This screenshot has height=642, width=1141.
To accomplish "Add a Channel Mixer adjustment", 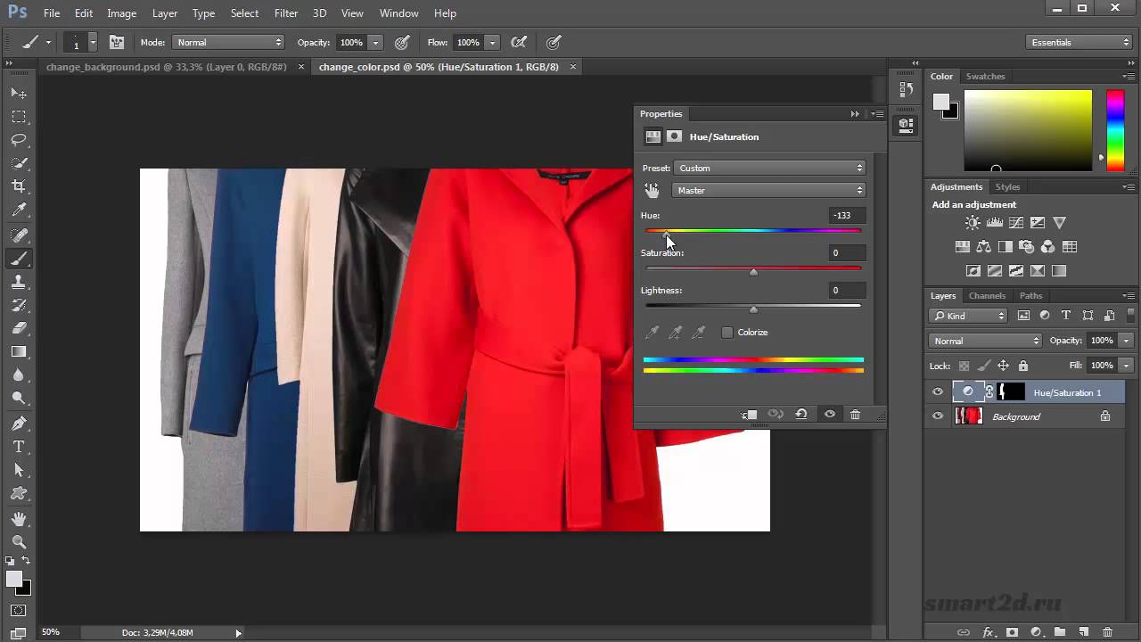I will point(1048,247).
